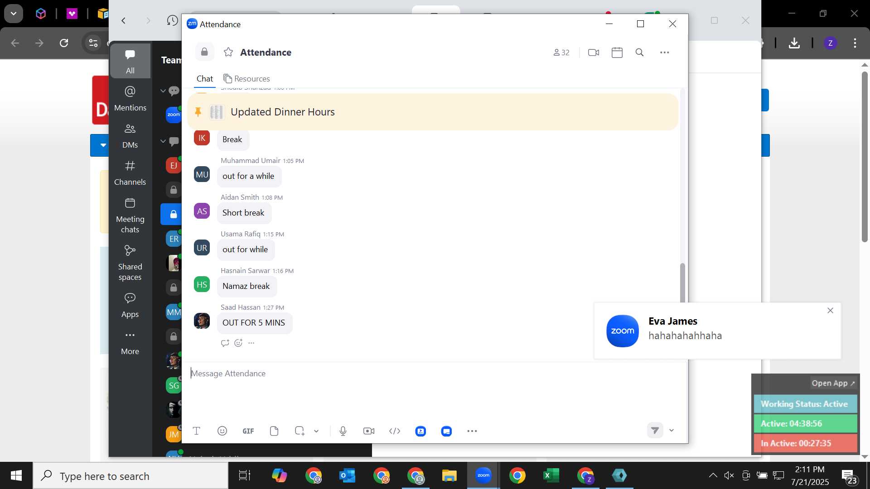This screenshot has height=489, width=870.
Task: Search within the Attendance chat
Action: 639,53
